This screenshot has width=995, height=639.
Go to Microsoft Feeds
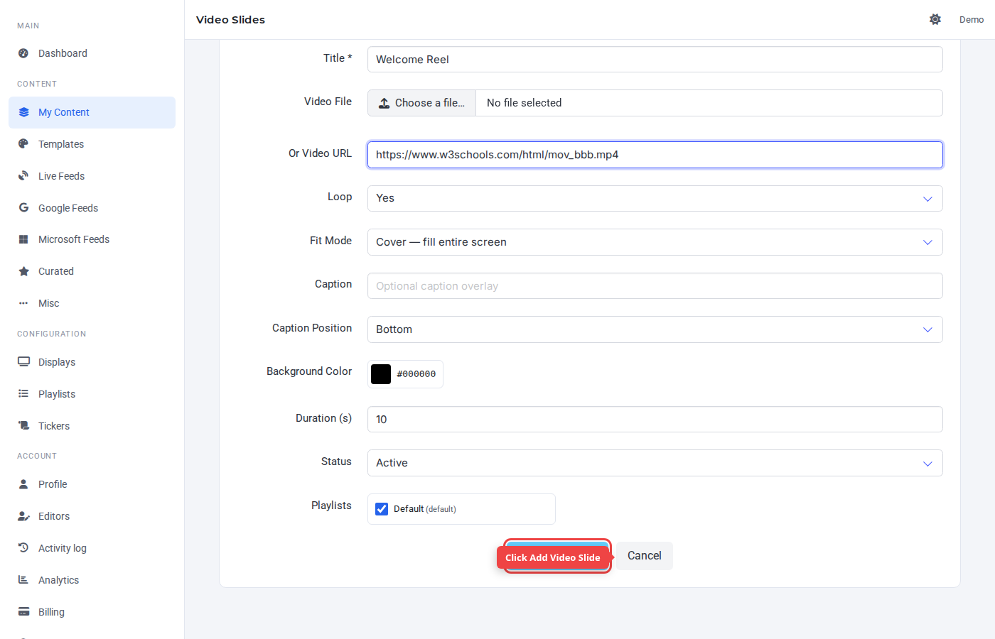[92, 239]
